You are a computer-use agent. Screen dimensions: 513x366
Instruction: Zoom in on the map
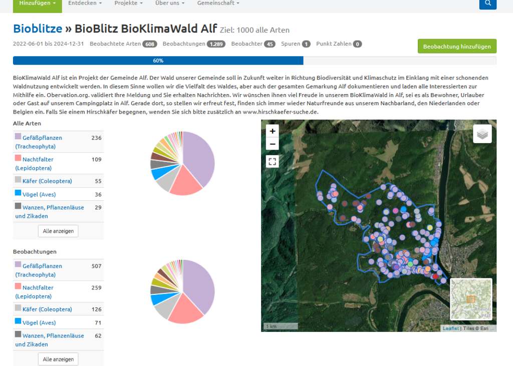272,131
